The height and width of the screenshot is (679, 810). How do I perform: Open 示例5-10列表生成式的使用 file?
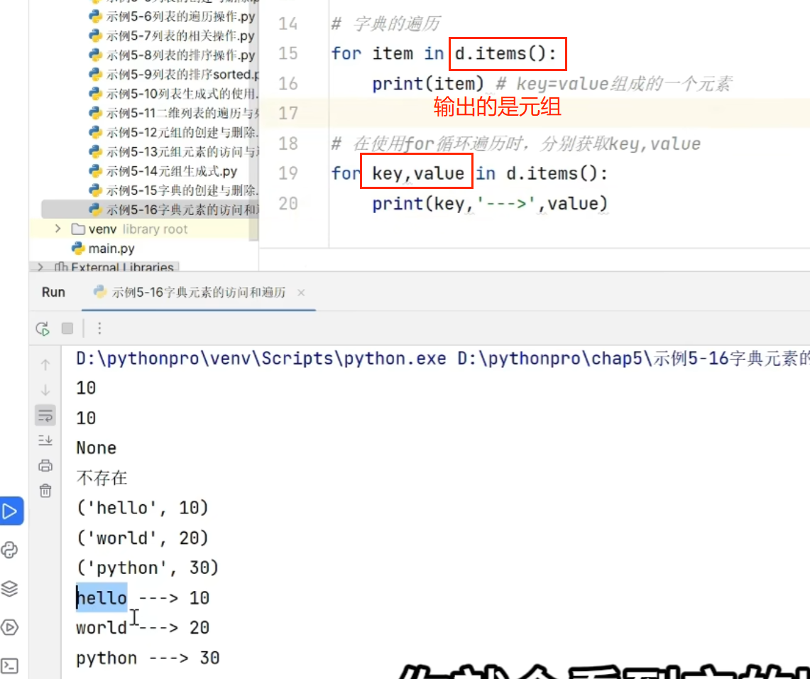(173, 94)
